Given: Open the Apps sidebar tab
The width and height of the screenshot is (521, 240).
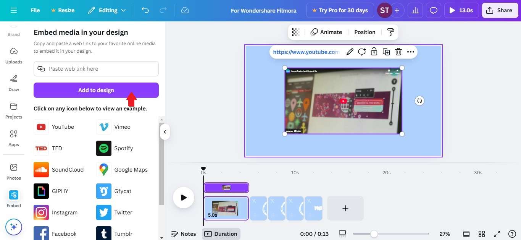Looking at the screenshot, I should pyautogui.click(x=14, y=138).
